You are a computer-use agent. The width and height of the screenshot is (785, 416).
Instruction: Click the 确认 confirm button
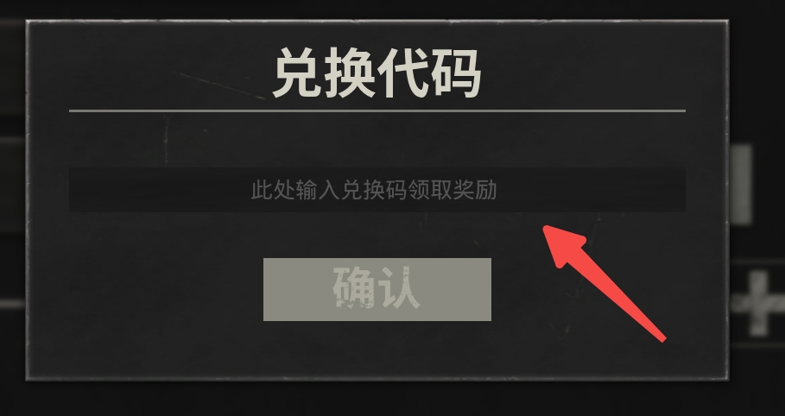377,289
